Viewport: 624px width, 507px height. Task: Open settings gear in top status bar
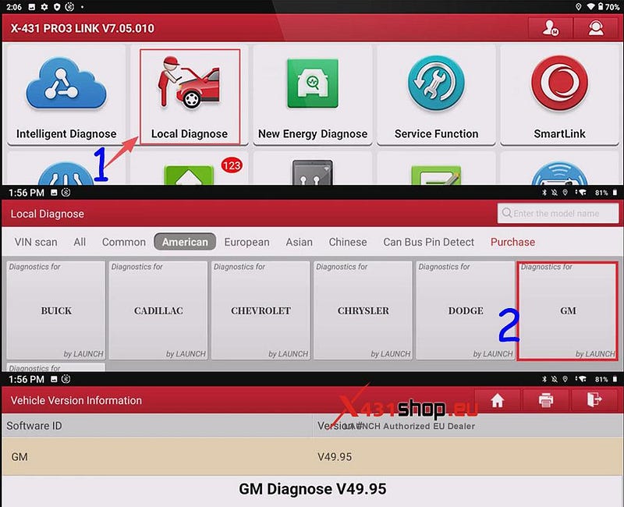pyautogui.click(x=44, y=7)
